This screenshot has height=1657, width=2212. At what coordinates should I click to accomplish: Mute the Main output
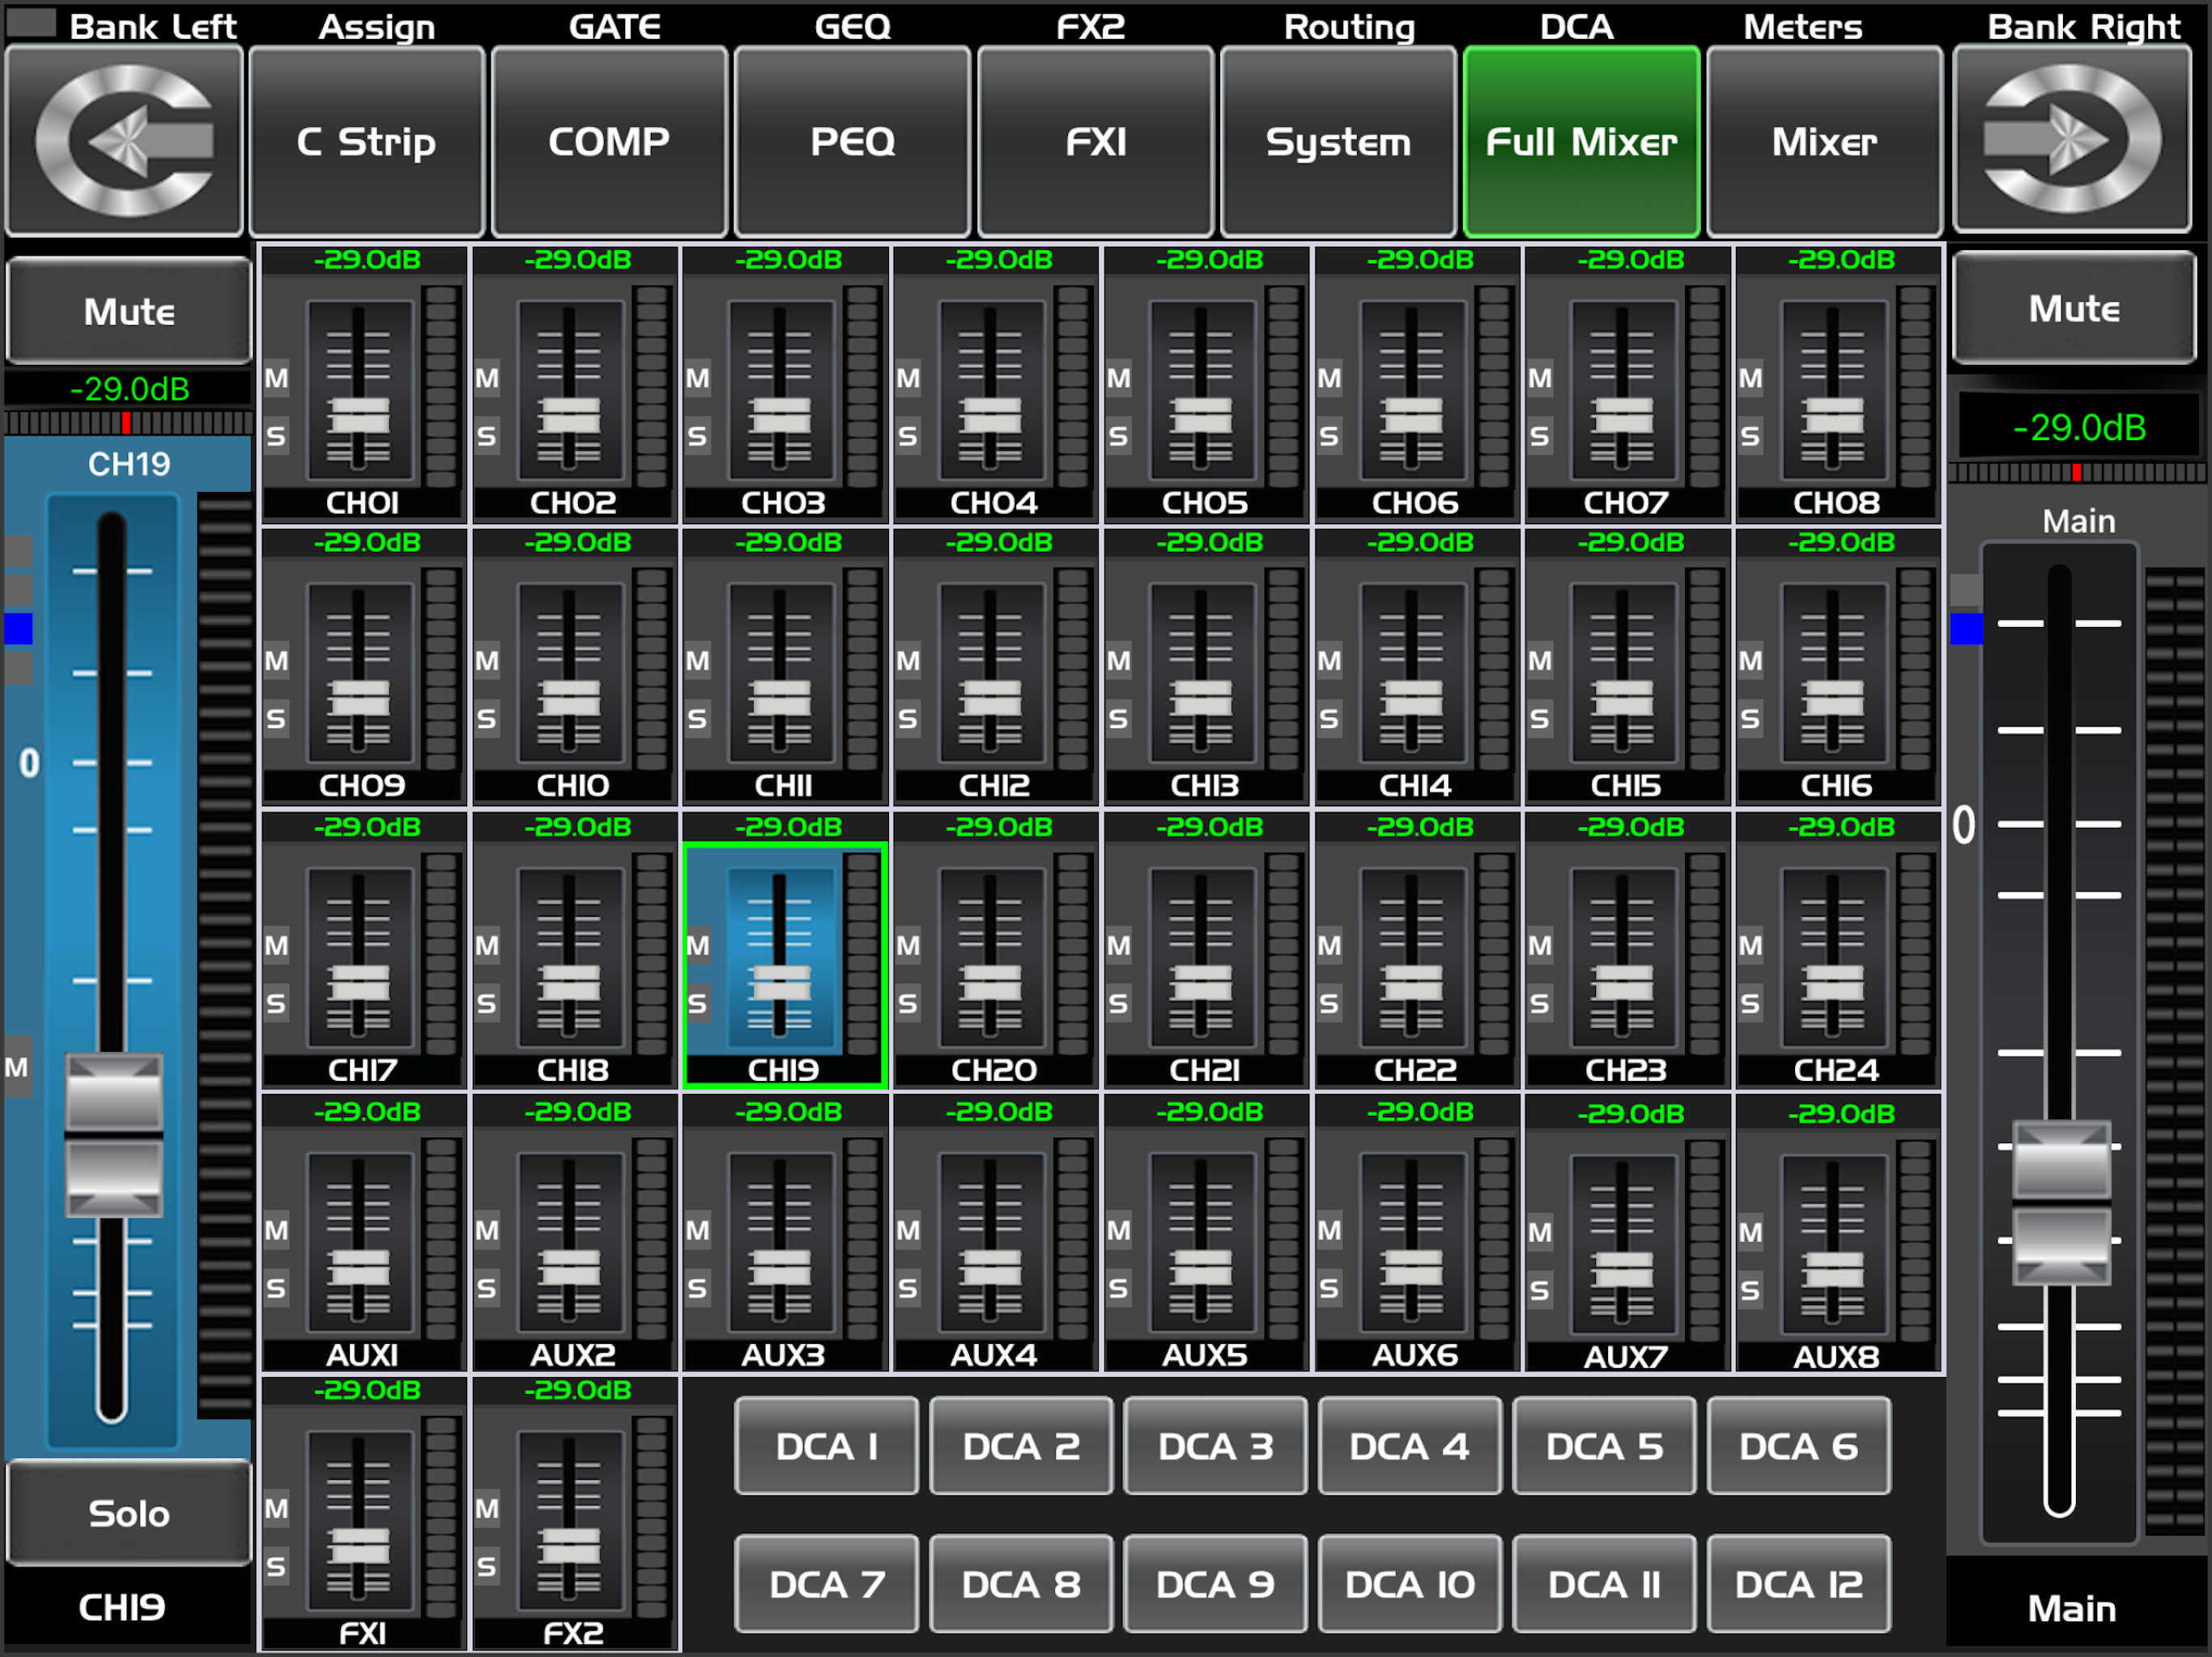point(2074,309)
